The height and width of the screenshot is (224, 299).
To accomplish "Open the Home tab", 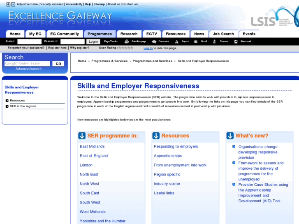I will (15, 34).
